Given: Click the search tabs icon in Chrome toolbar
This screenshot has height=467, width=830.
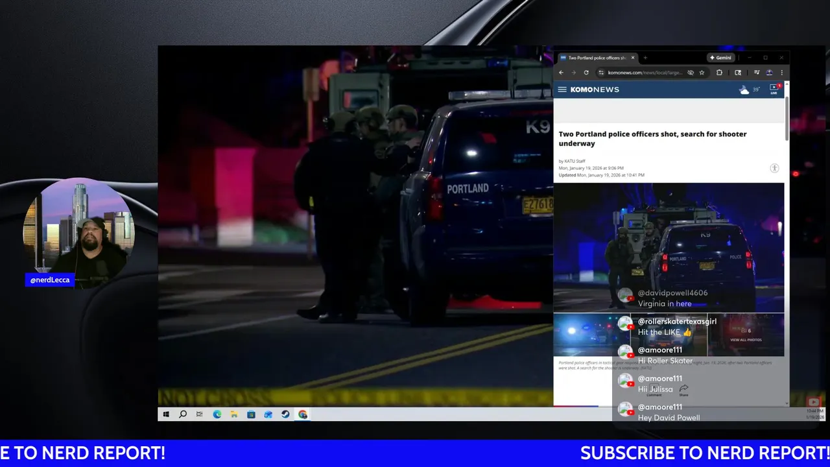Looking at the screenshot, I should (x=738, y=73).
